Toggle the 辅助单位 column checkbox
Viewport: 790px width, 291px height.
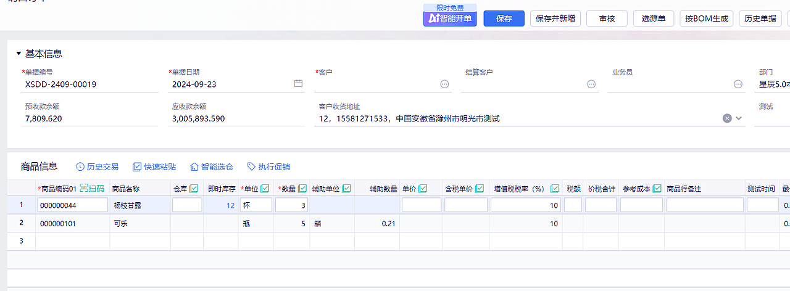pos(346,188)
